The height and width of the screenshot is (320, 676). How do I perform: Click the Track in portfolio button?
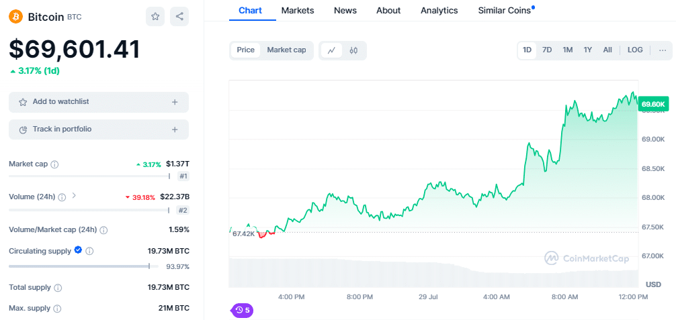tap(99, 129)
